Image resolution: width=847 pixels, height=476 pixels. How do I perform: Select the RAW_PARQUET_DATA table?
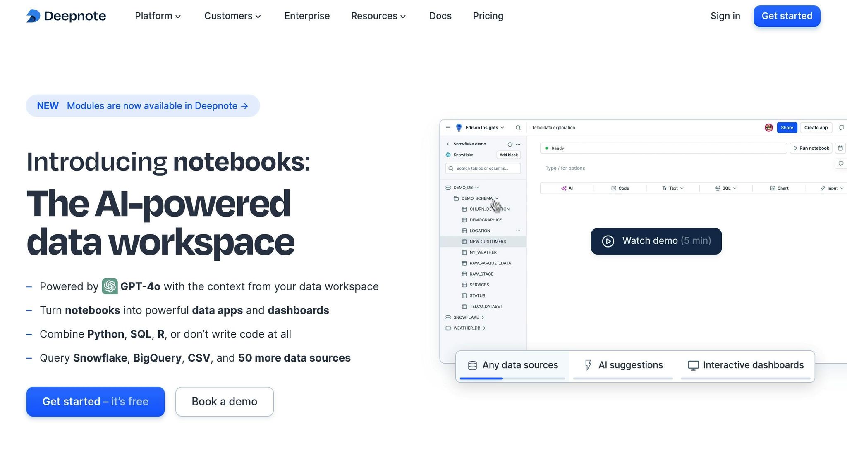tap(490, 263)
